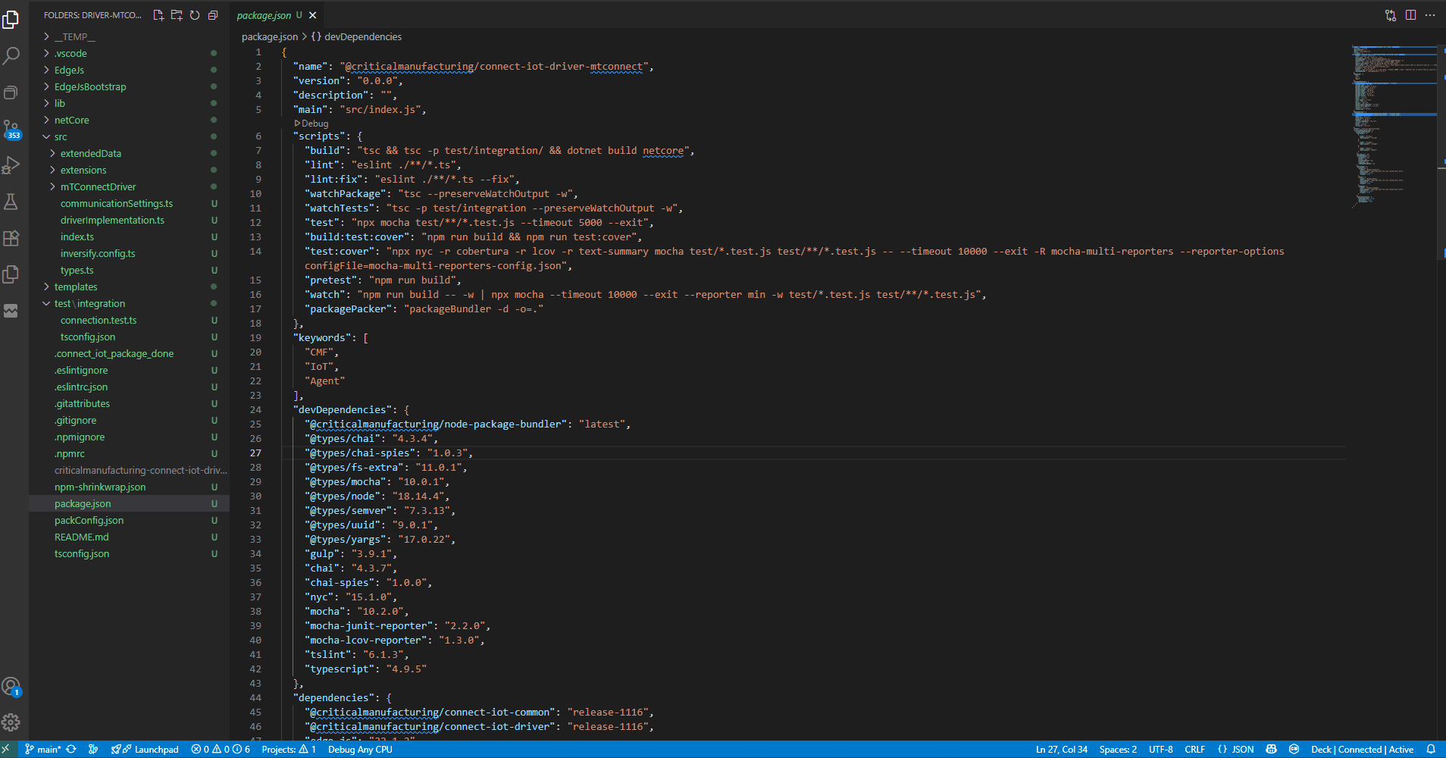Image resolution: width=1446 pixels, height=758 pixels.
Task: Collapse all folders in explorer
Action: pyautogui.click(x=213, y=15)
